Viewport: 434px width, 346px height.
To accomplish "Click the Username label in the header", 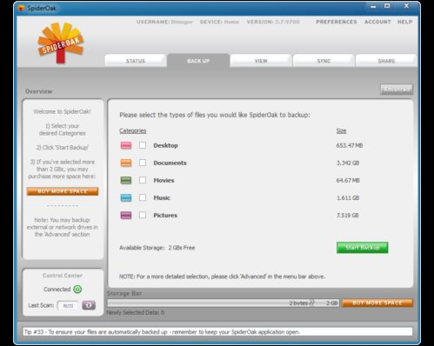I will [164, 22].
